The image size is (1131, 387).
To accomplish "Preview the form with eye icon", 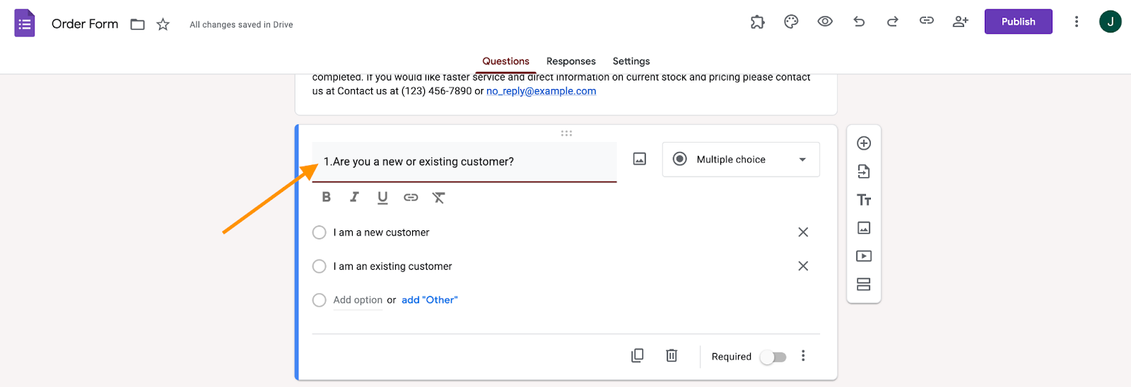I will pyautogui.click(x=825, y=22).
